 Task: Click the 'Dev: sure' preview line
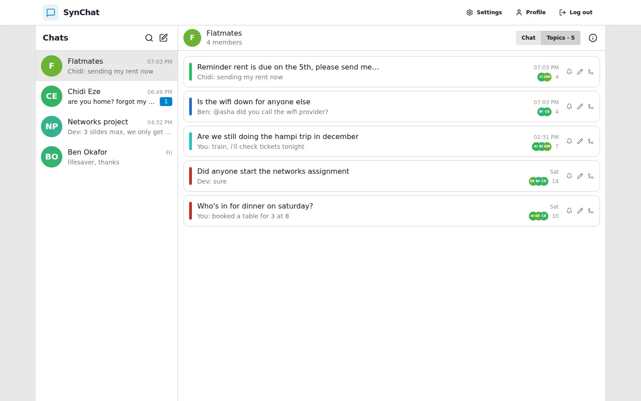click(212, 181)
